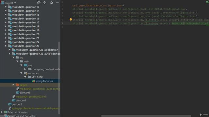
Task: Click the Scratches and Consoles icon
Action: pos(6,116)
